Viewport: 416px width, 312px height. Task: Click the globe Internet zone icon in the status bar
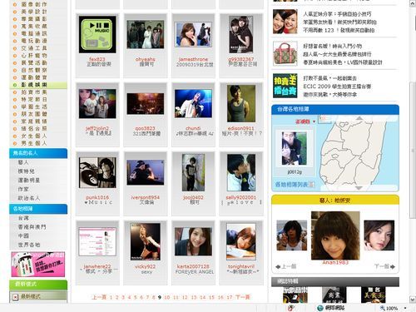320,308
